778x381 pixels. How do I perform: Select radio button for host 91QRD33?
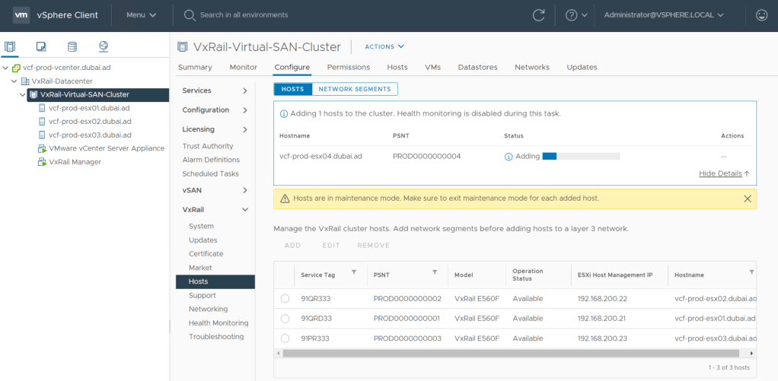[x=285, y=319]
